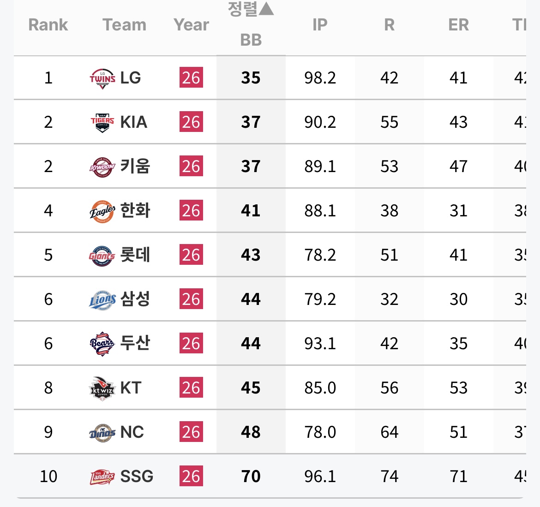Click the KIA Tigers team logo
The image size is (540, 507).
pyautogui.click(x=102, y=123)
